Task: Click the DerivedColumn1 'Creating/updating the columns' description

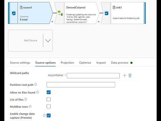Action: tap(81, 18)
